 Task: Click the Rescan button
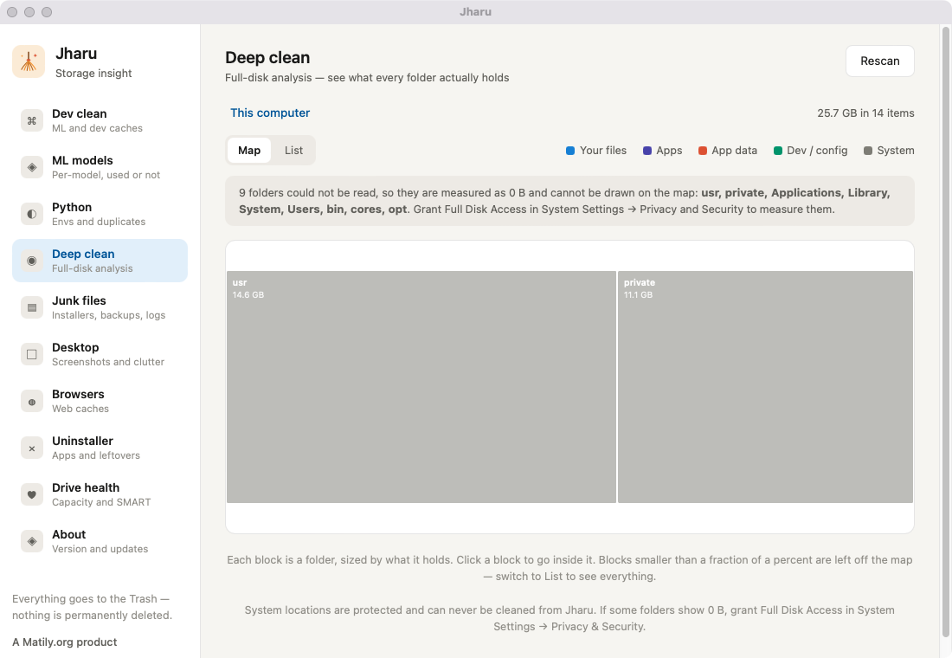point(880,61)
